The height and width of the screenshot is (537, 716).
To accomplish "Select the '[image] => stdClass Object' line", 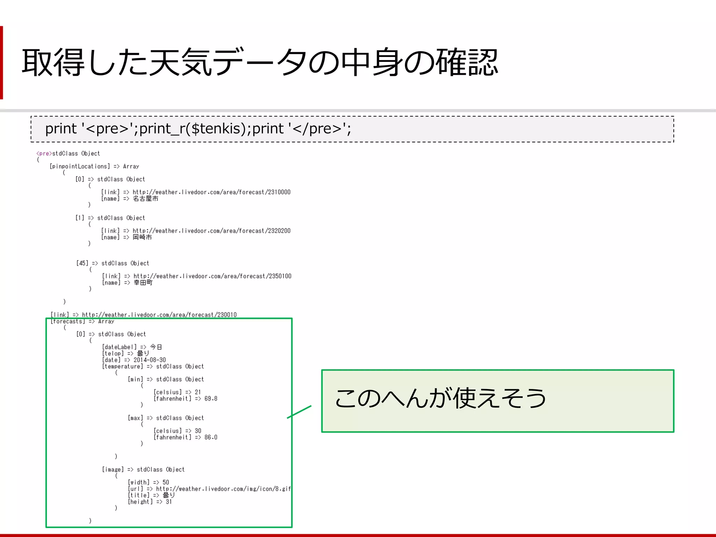I will [143, 470].
